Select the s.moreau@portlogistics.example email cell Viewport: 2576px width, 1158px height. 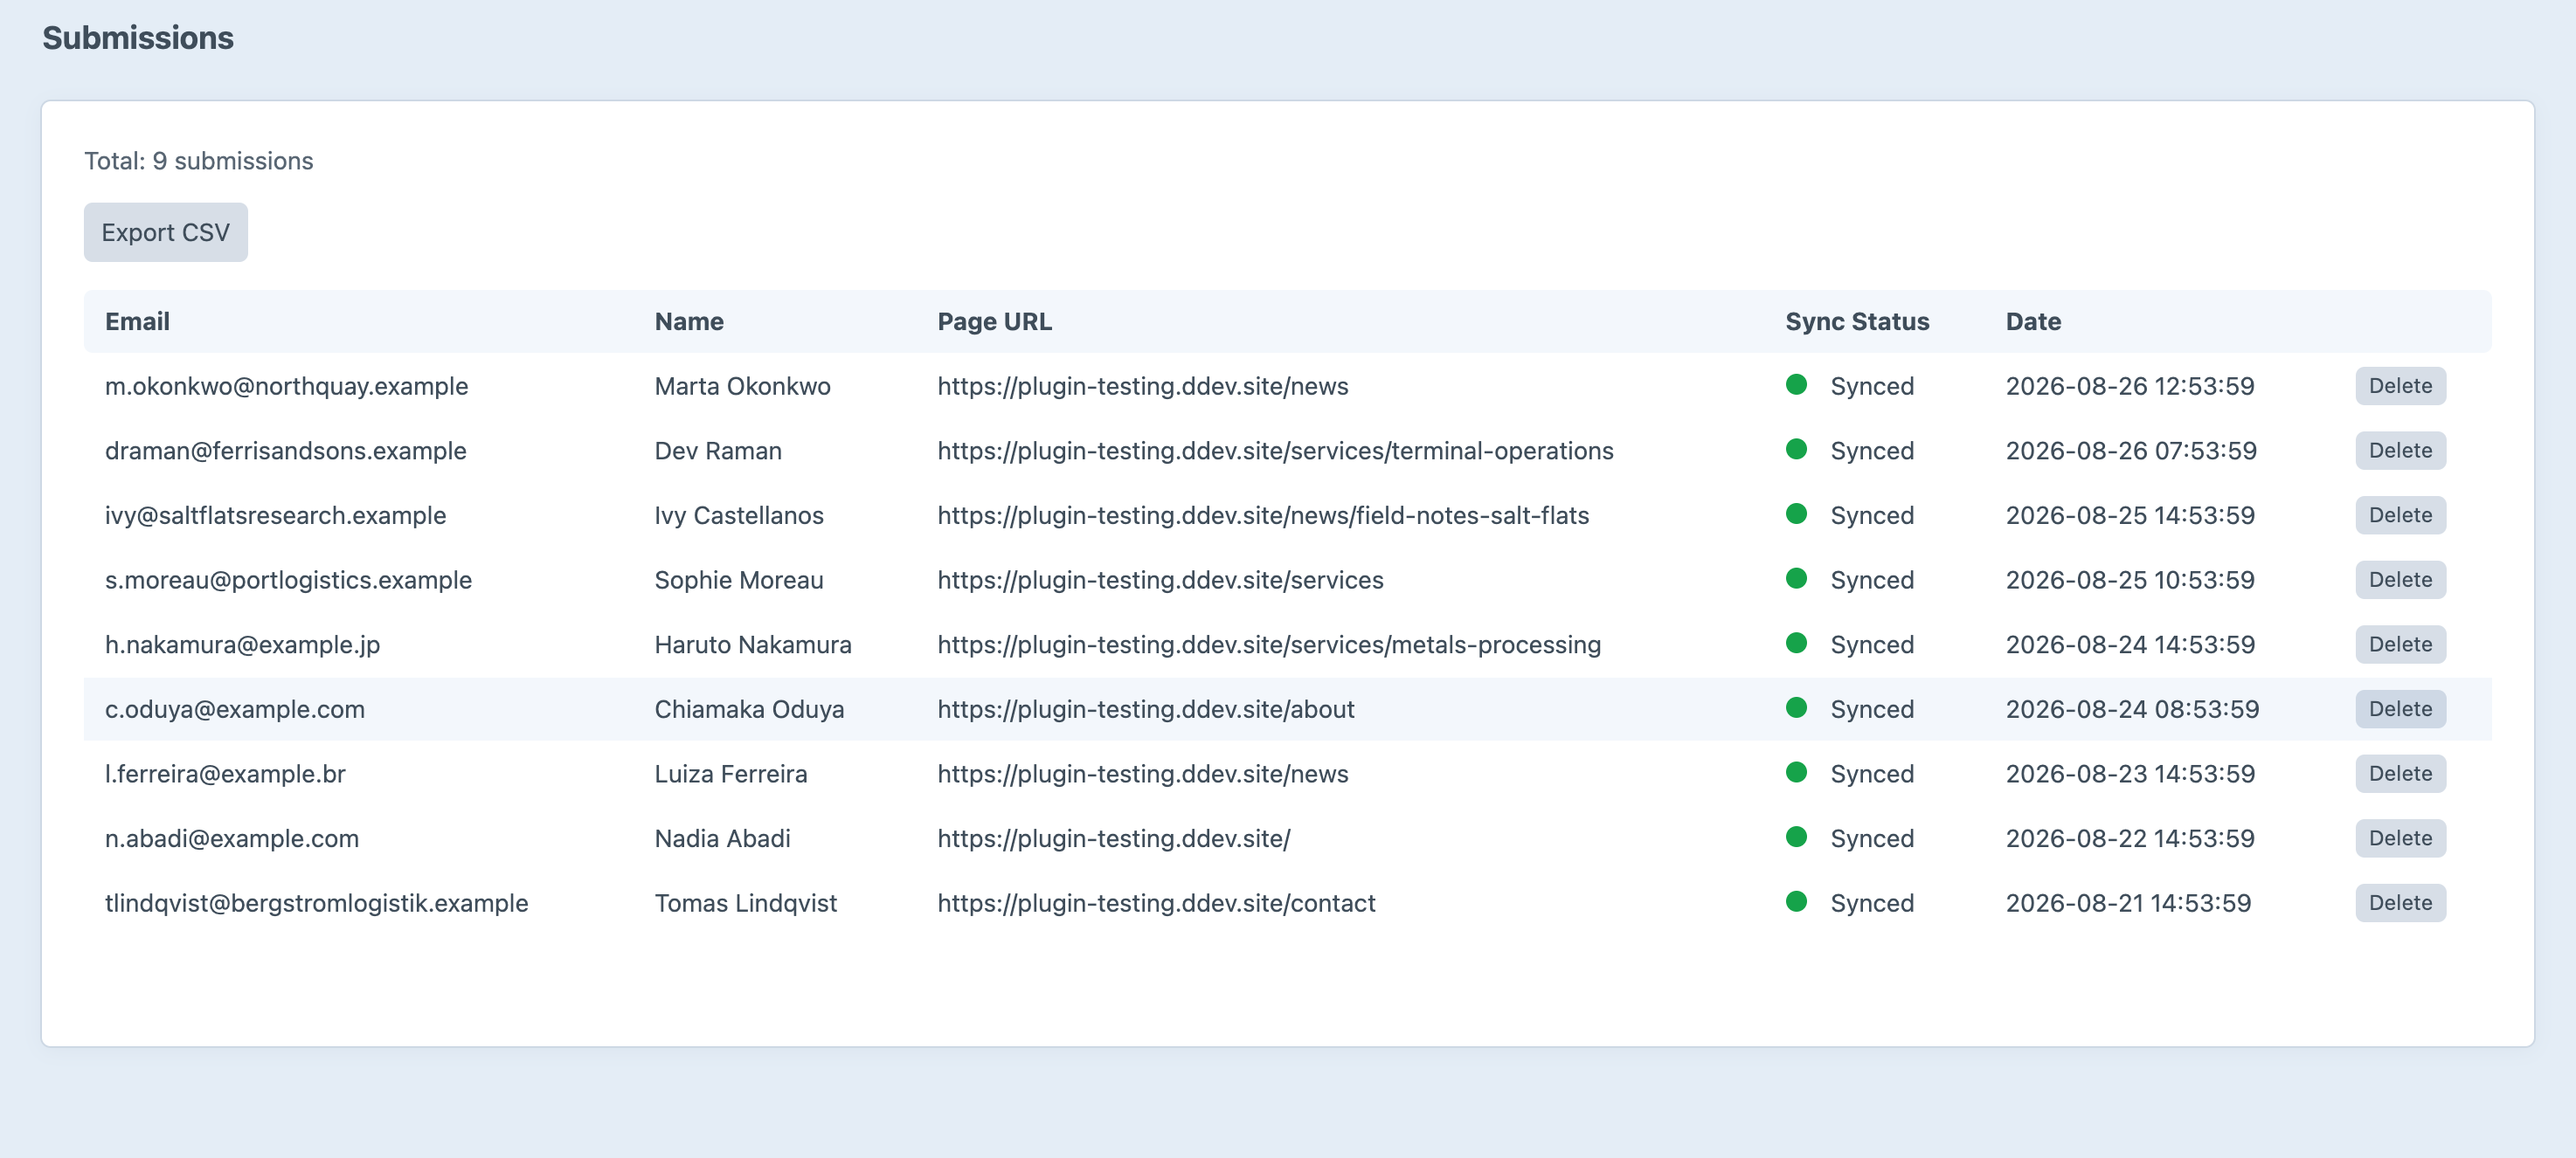[288, 581]
